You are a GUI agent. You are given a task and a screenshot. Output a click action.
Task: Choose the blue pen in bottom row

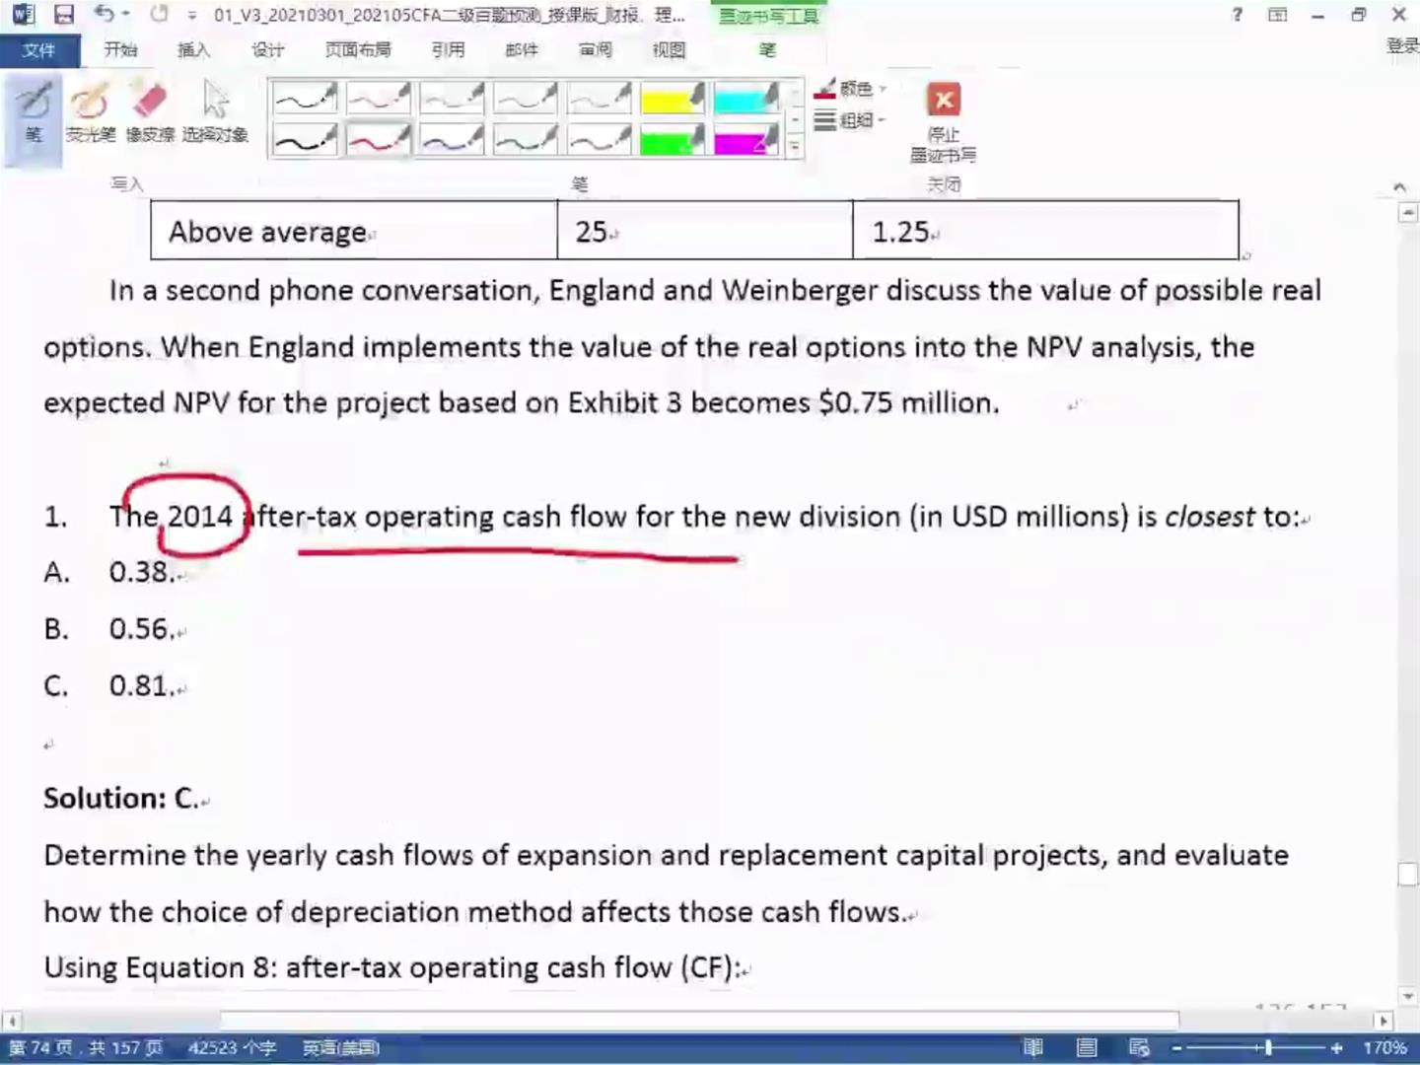coord(452,139)
